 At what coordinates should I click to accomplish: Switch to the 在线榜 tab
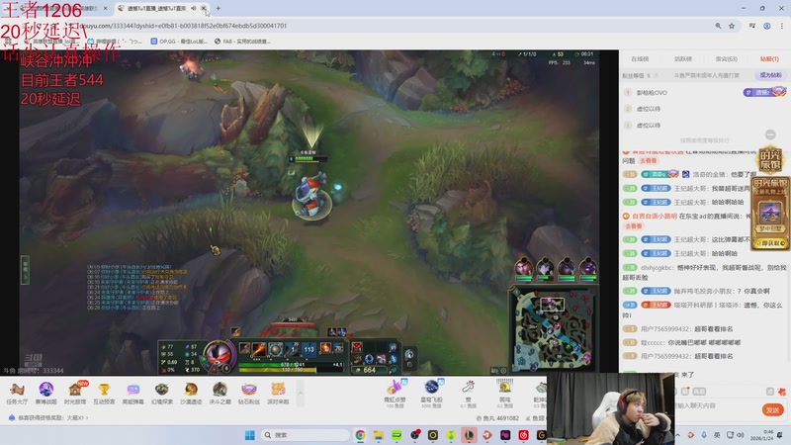[640, 59]
